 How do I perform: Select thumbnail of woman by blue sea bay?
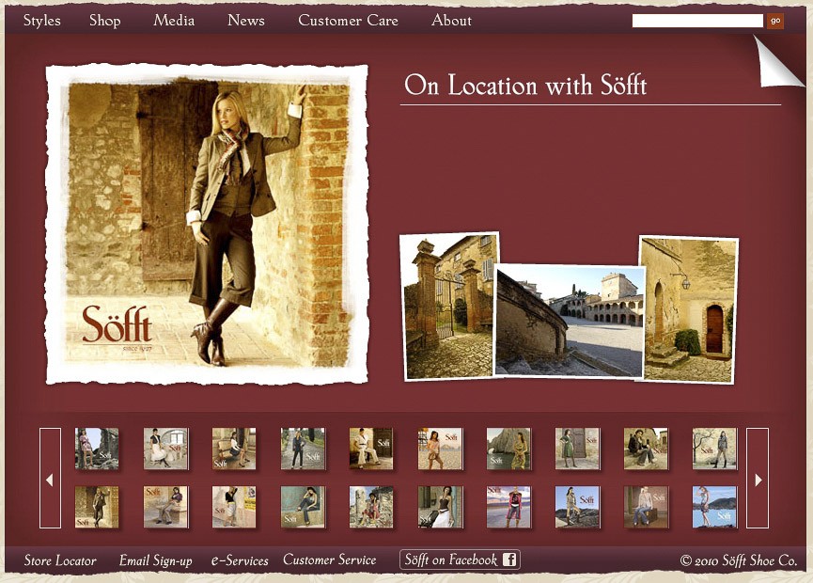pos(714,507)
